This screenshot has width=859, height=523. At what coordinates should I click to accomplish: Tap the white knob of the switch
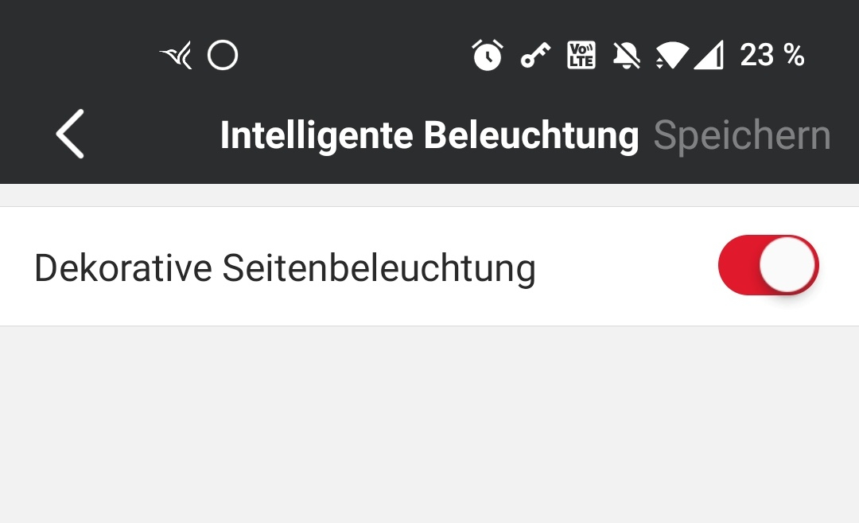787,265
